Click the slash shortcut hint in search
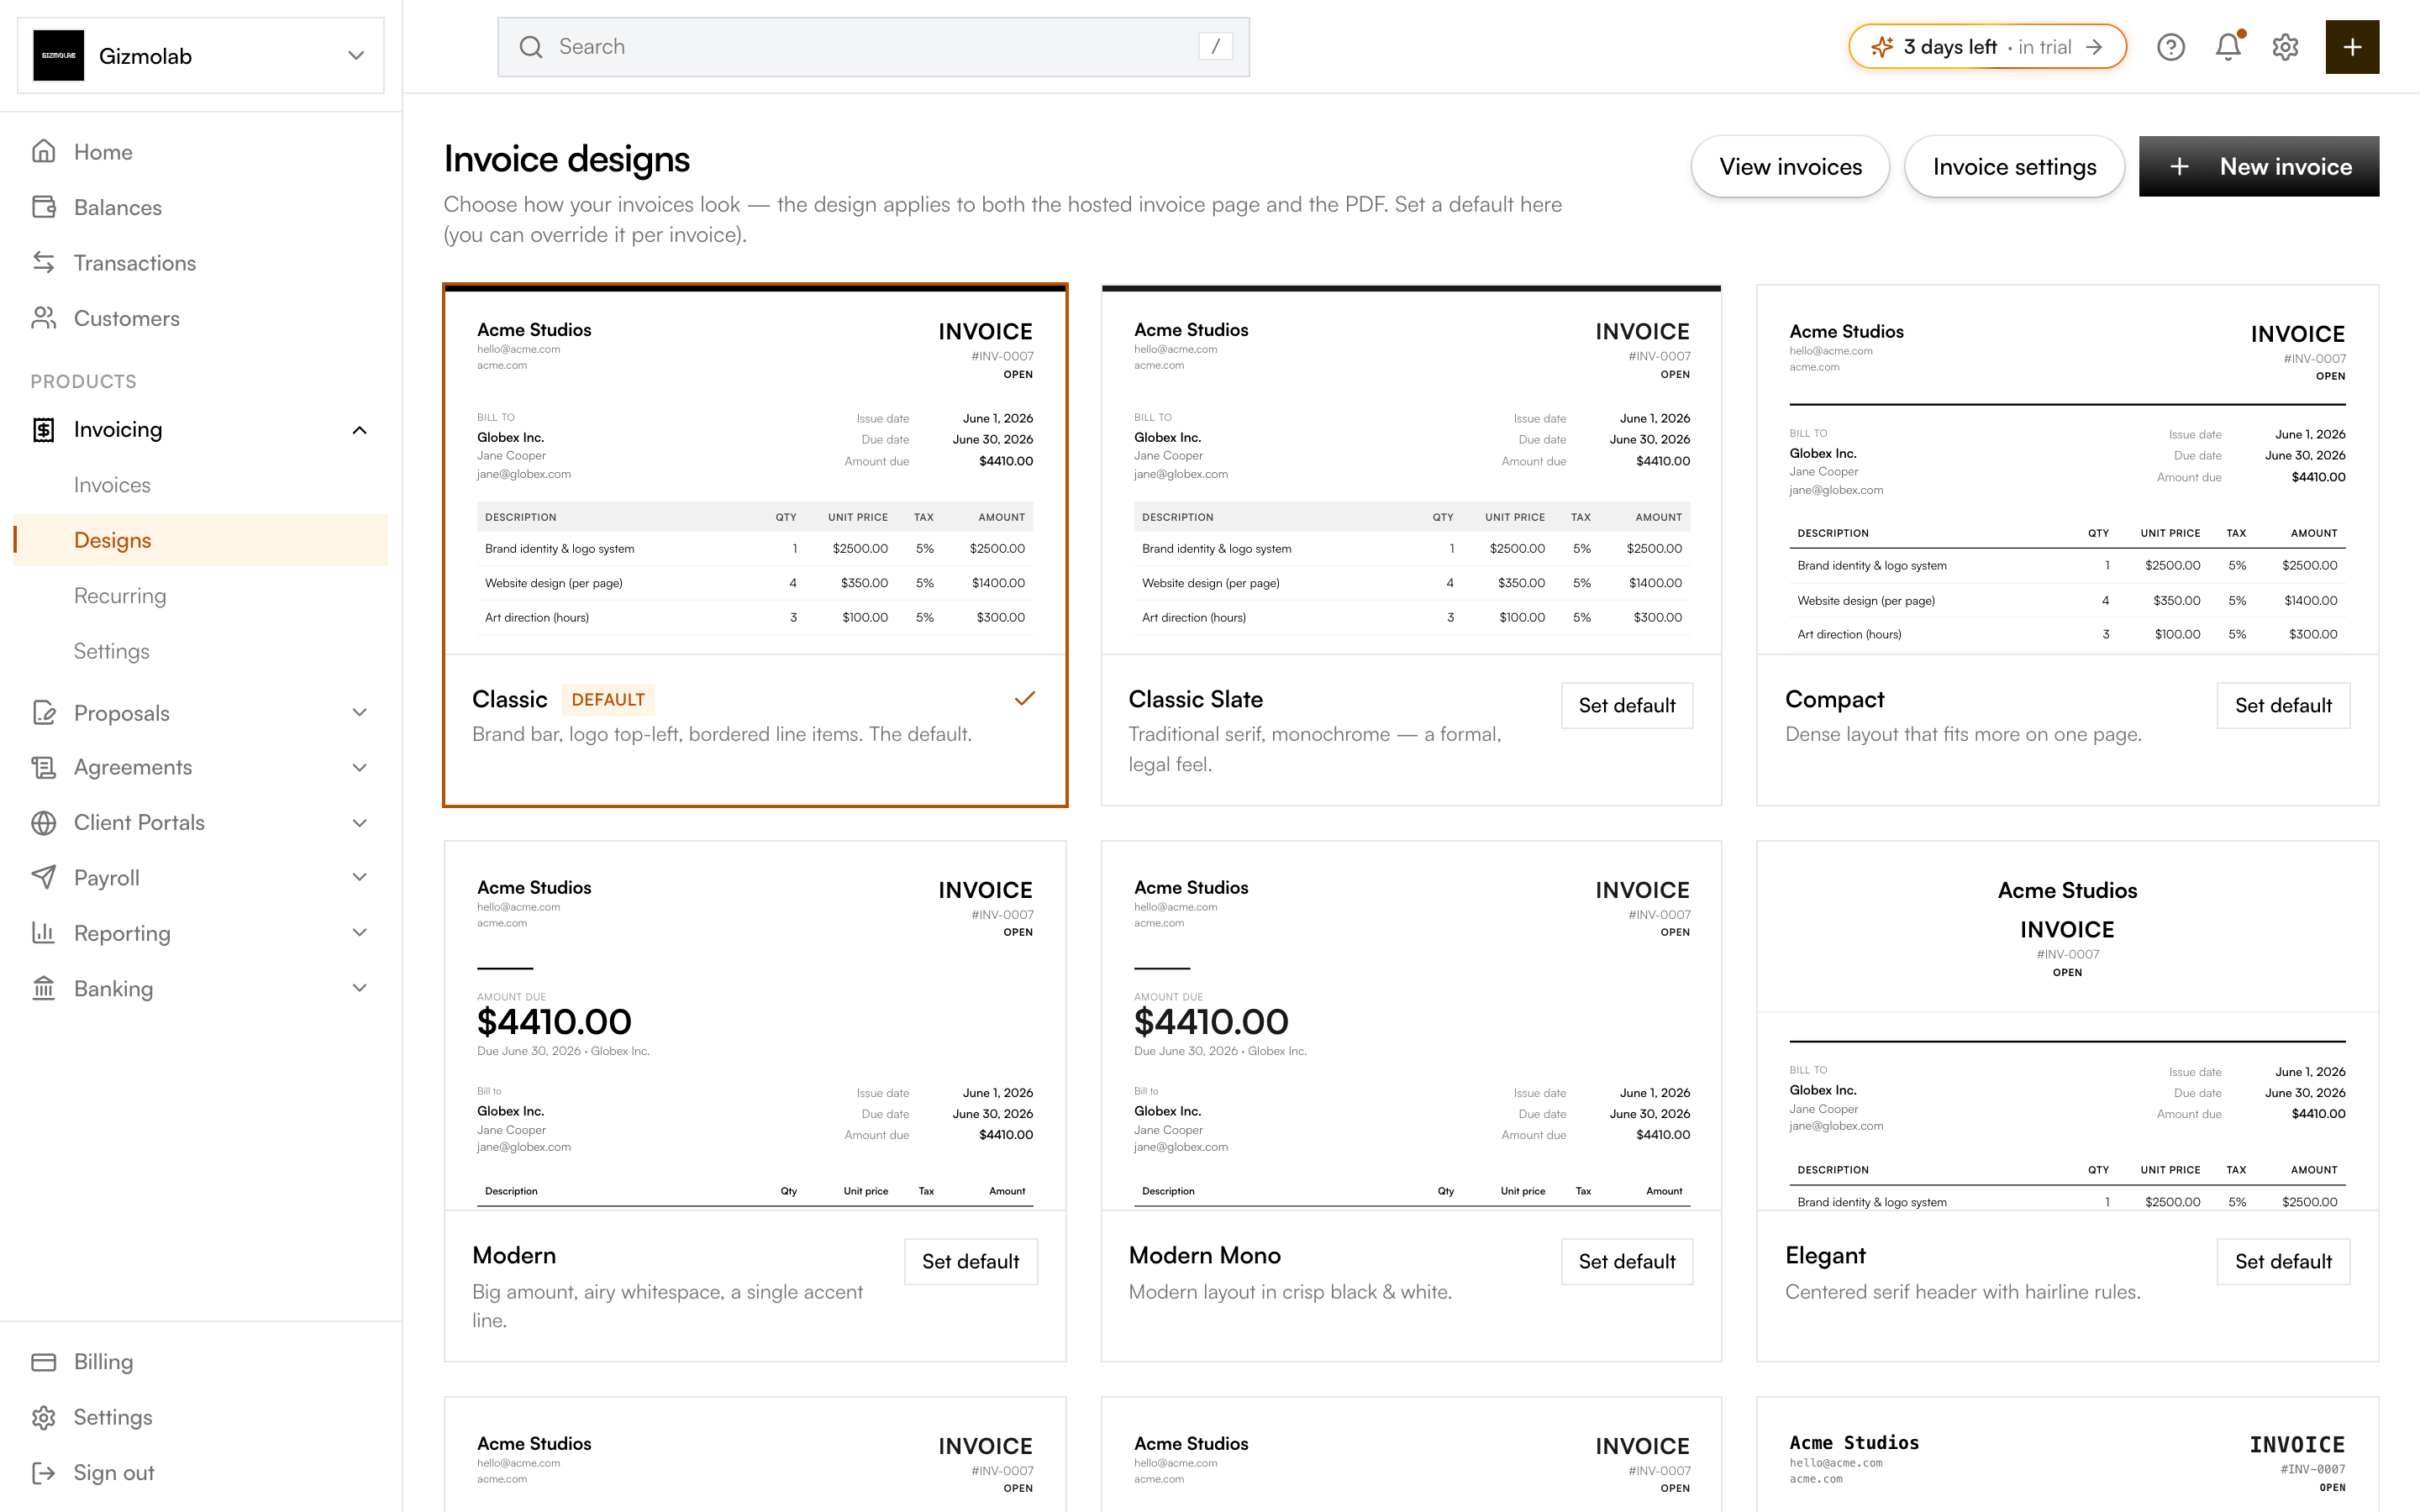The width and height of the screenshot is (2420, 1512). (1215, 47)
